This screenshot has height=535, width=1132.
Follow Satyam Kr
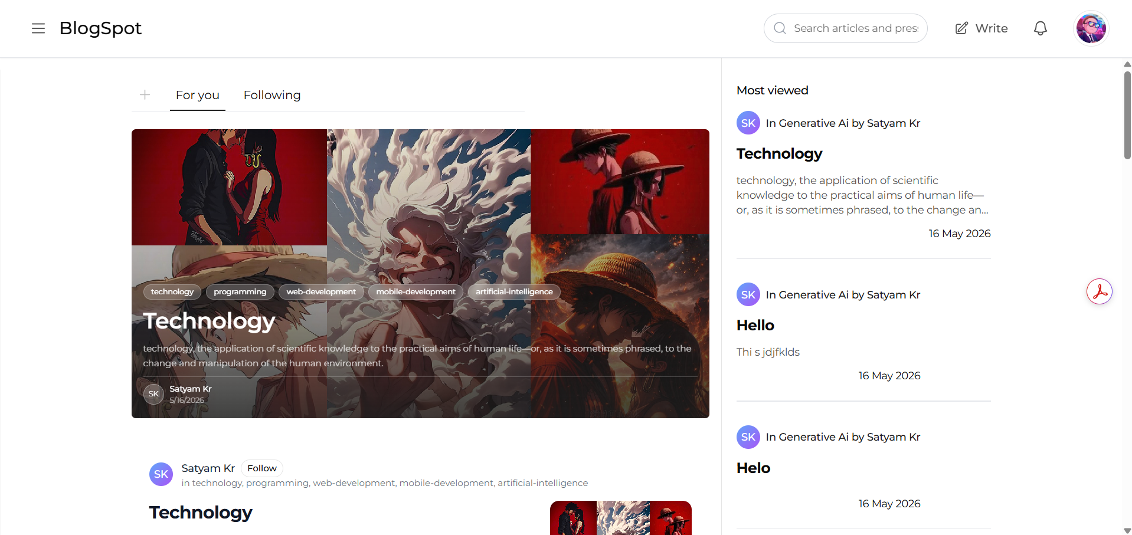[262, 468]
